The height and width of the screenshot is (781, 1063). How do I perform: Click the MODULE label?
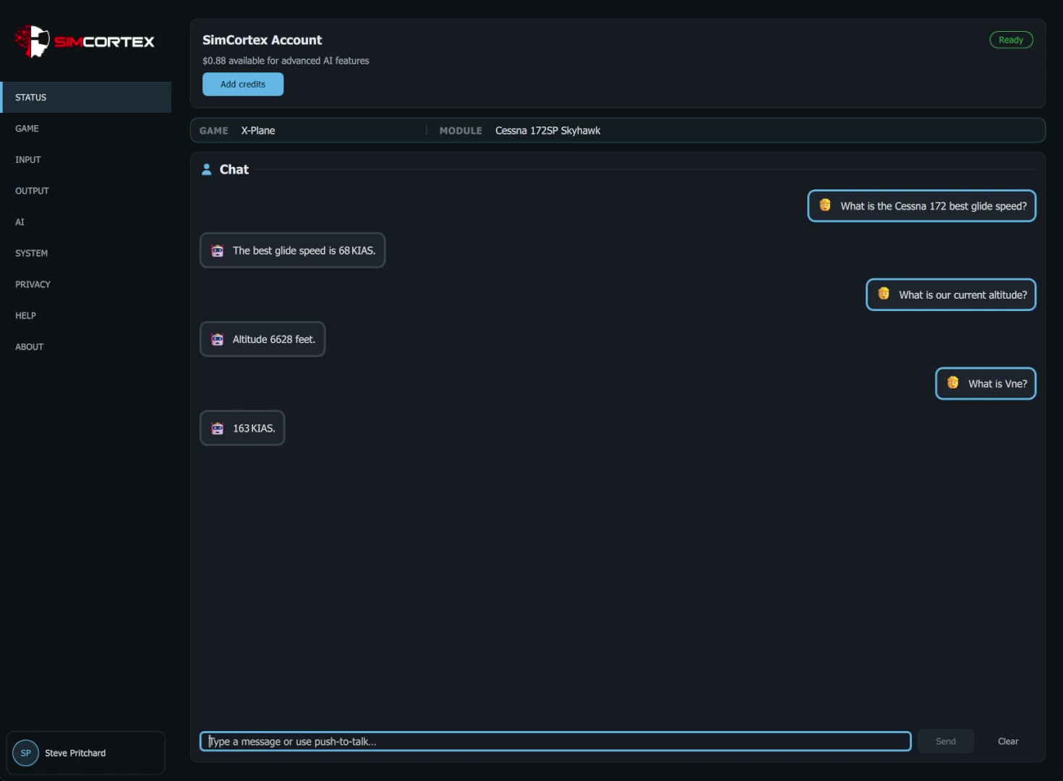pyautogui.click(x=461, y=130)
